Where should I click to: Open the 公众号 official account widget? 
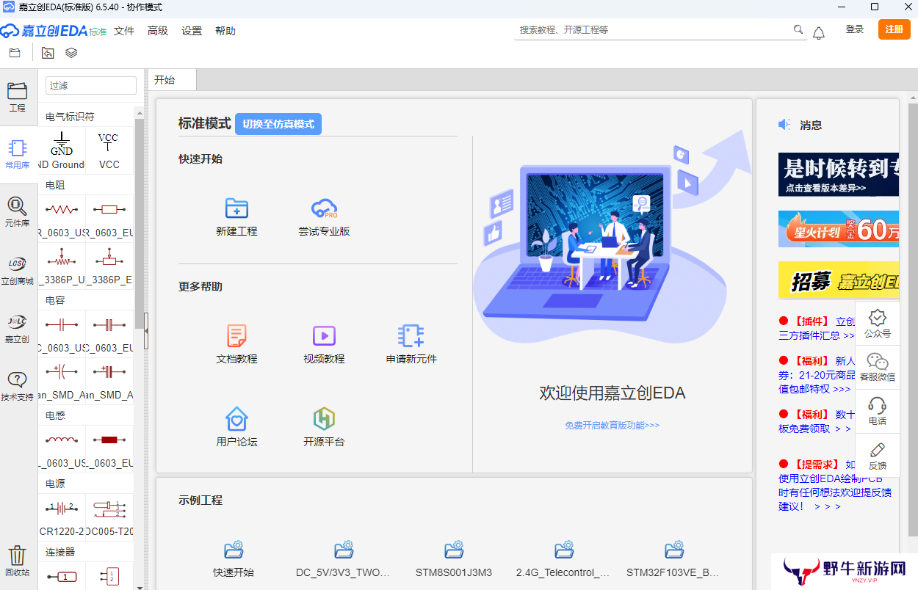877,323
